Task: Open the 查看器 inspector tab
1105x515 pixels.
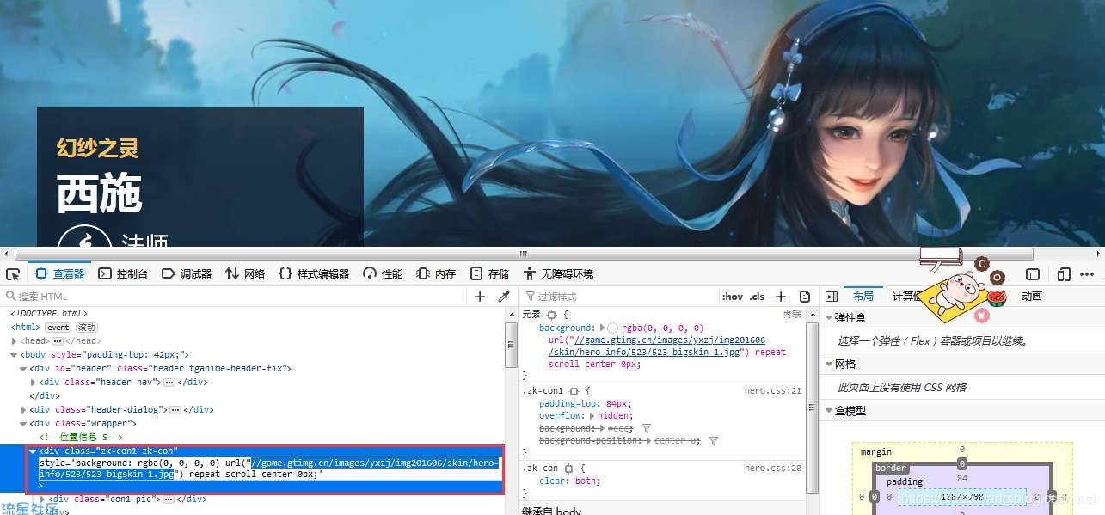Action: 59,273
